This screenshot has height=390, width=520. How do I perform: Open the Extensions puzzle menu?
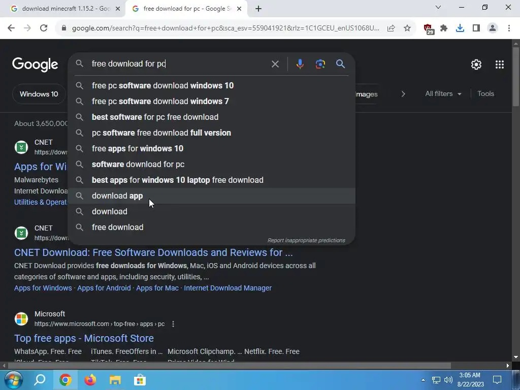point(444,28)
